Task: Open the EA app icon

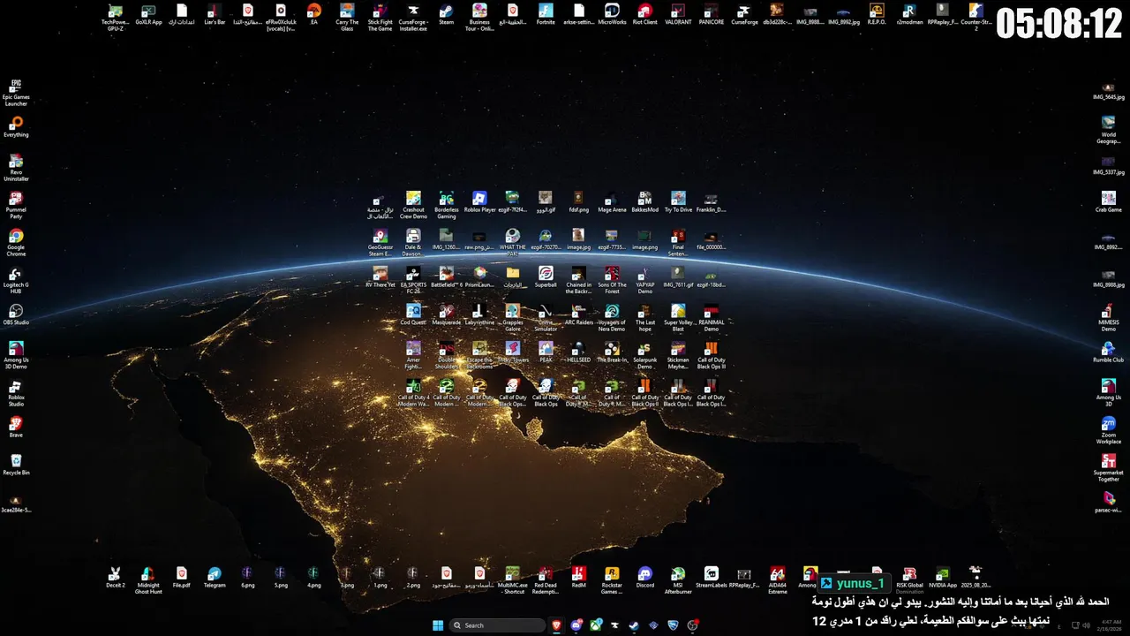Action: [313, 15]
